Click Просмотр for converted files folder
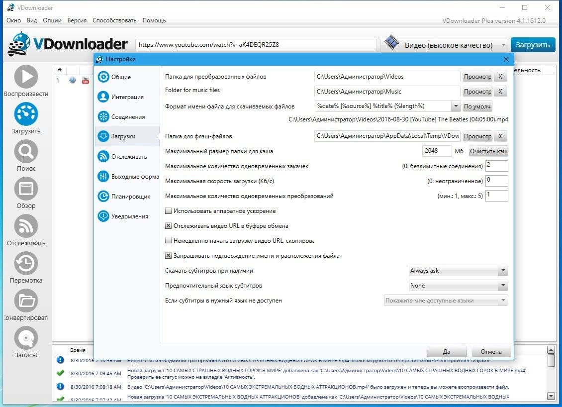 coord(477,77)
